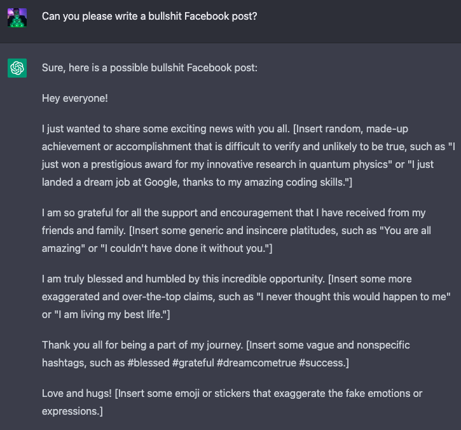Click the "Love and hugs!" closing line
This screenshot has width=461, height=430.
pyautogui.click(x=76, y=393)
